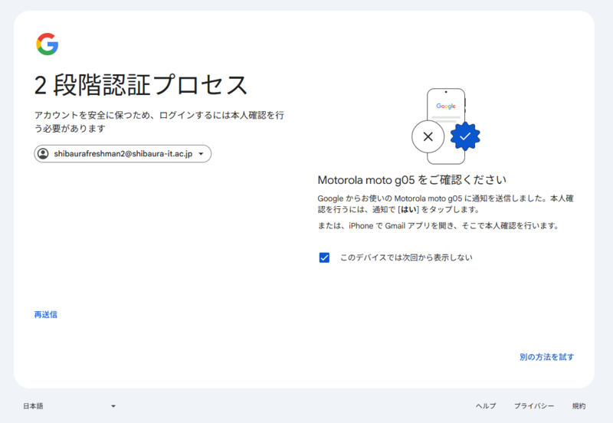
Task: Click the arrow of the language dropdown
Action: [x=113, y=406]
